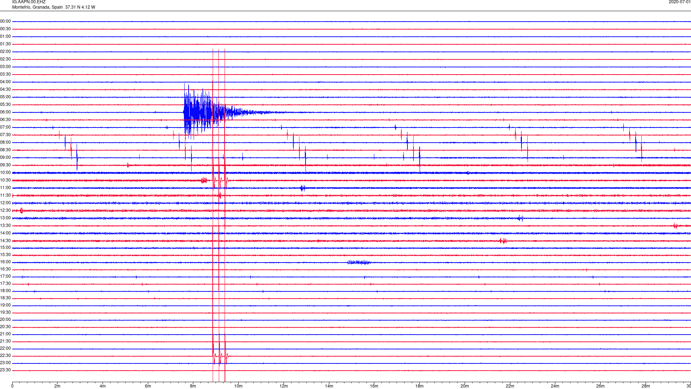Select the 20:00 trace time label
The height and width of the screenshot is (389, 691).
(5, 319)
